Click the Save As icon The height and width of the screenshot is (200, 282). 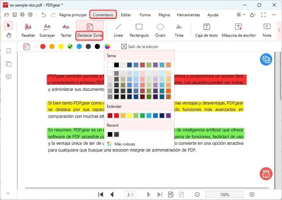tap(22, 15)
